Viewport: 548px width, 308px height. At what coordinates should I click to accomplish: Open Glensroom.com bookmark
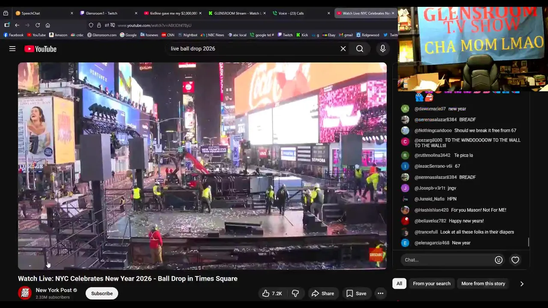pos(101,35)
